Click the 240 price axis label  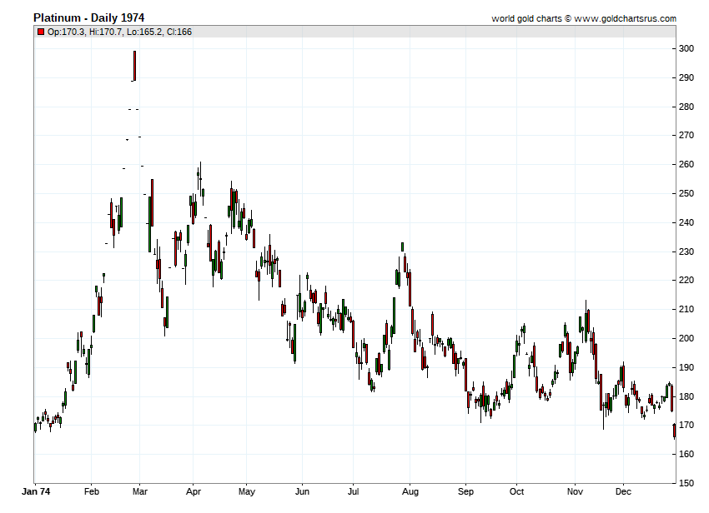coord(686,222)
